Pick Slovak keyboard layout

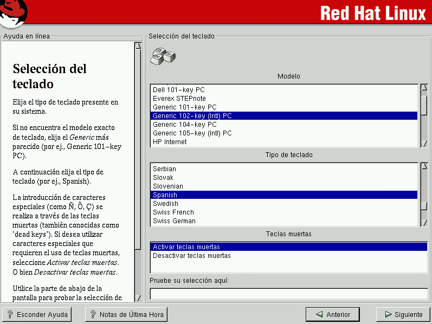163,178
